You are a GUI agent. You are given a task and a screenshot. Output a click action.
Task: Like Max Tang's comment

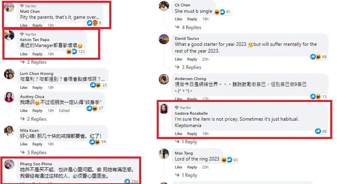click(178, 167)
